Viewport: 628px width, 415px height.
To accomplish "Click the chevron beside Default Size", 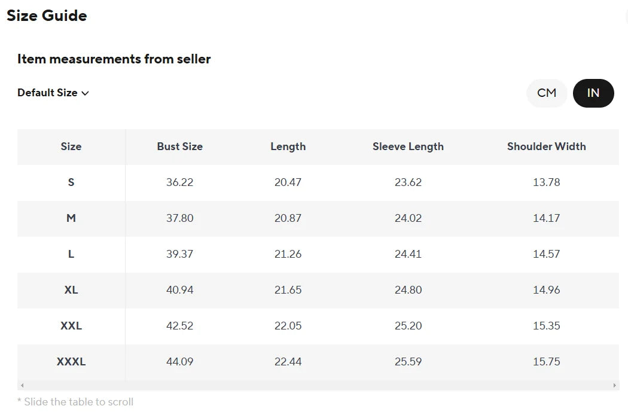I will (x=85, y=93).
